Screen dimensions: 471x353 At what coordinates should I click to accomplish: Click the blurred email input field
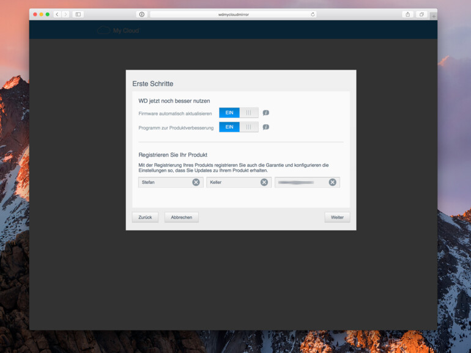307,183
